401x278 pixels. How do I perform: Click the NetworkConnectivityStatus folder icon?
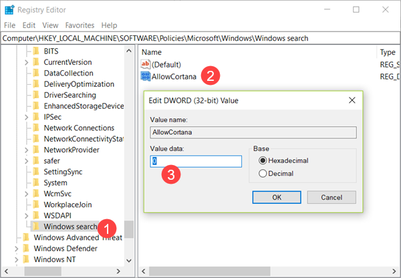pyautogui.click(x=36, y=139)
